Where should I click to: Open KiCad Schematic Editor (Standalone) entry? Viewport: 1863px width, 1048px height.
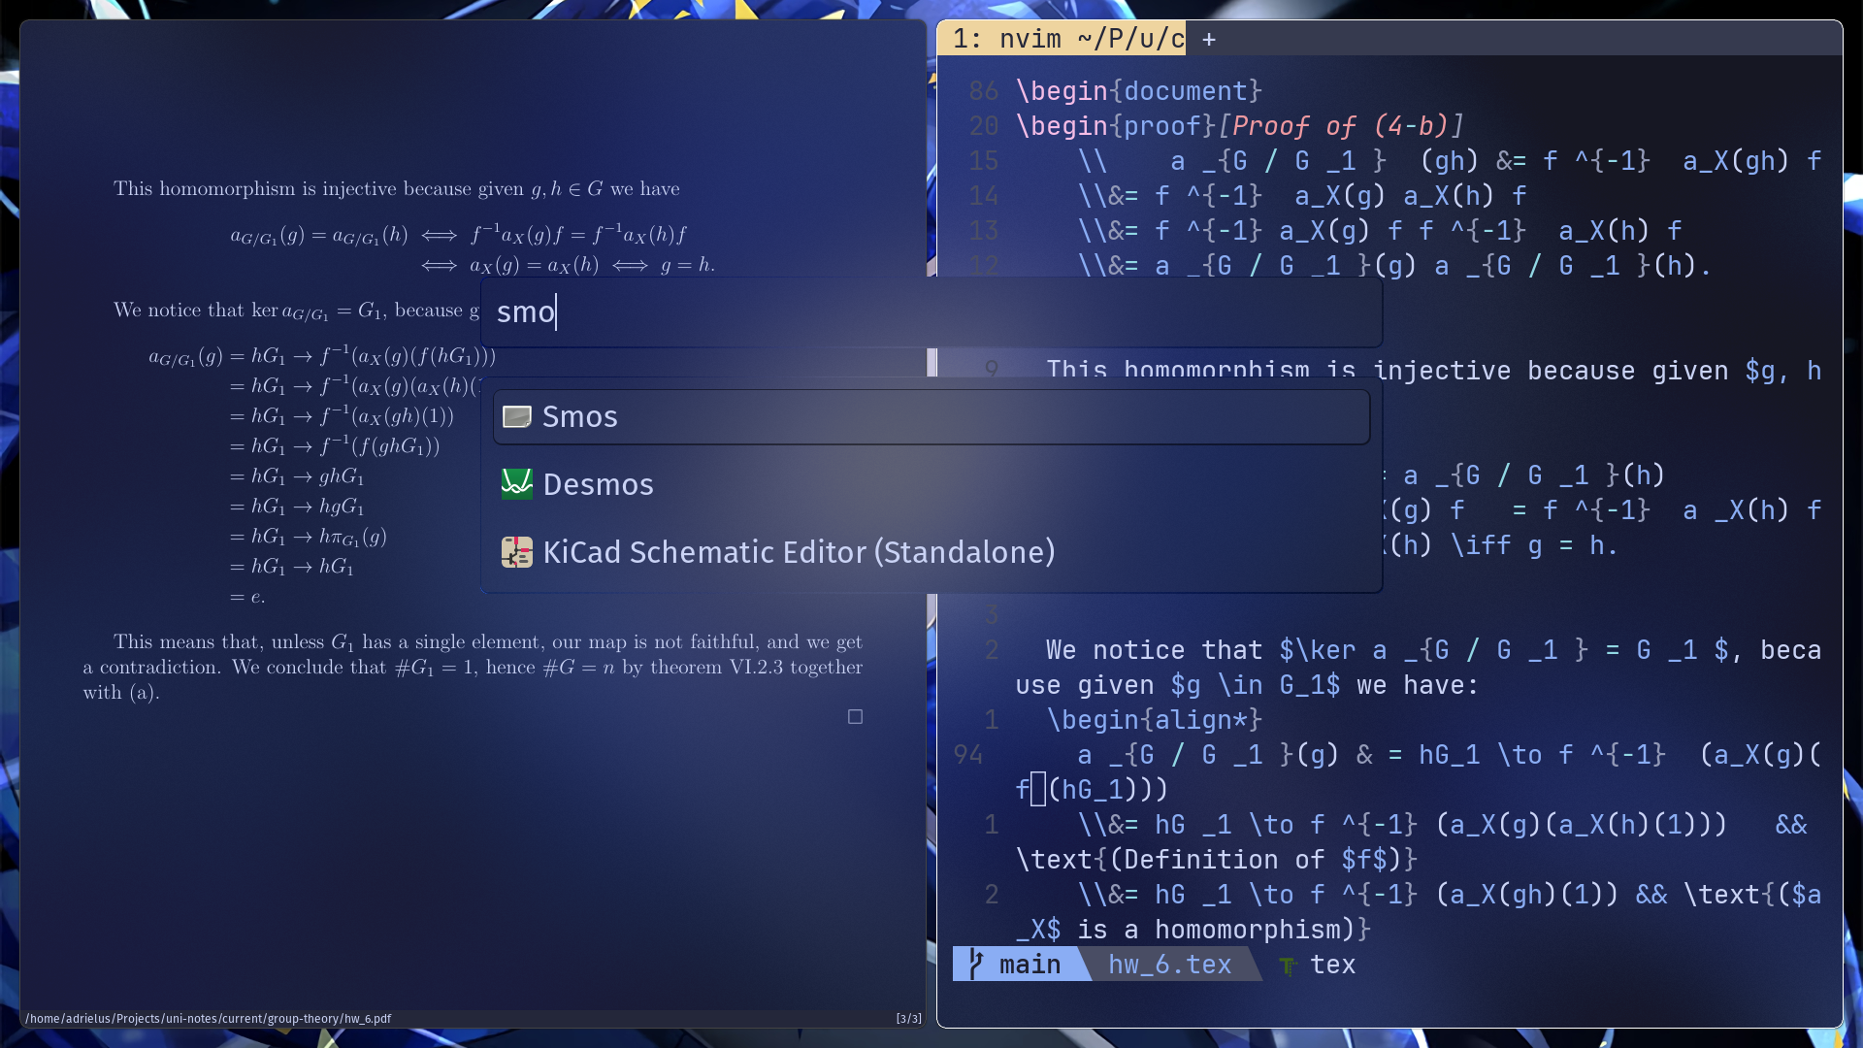(931, 552)
